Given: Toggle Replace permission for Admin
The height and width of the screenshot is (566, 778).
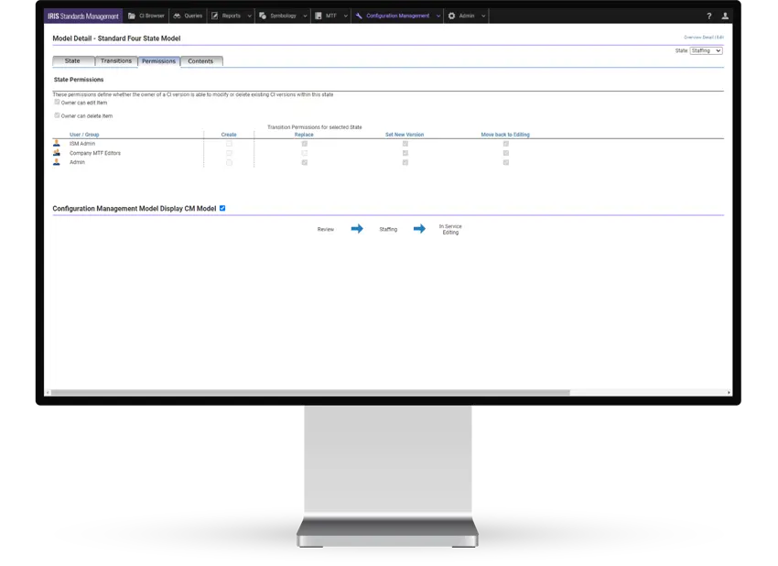Looking at the screenshot, I should [305, 162].
